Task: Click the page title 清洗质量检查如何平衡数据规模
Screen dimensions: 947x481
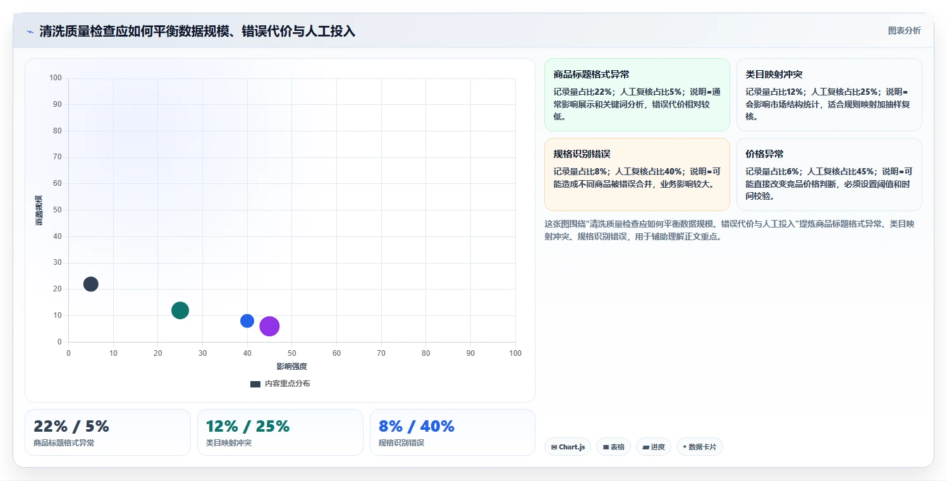Action: tap(197, 31)
